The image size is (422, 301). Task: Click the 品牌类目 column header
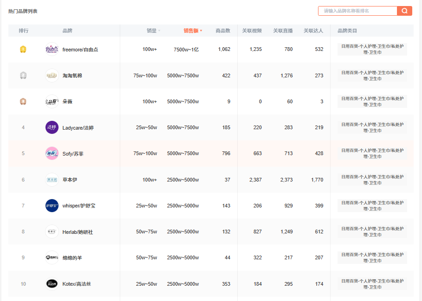pos(347,31)
